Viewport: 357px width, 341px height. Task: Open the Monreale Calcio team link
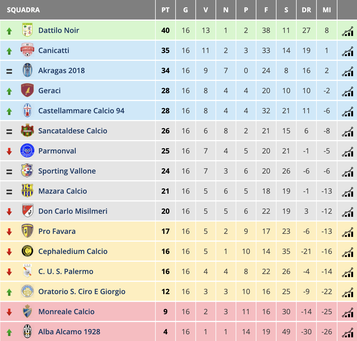click(x=66, y=312)
